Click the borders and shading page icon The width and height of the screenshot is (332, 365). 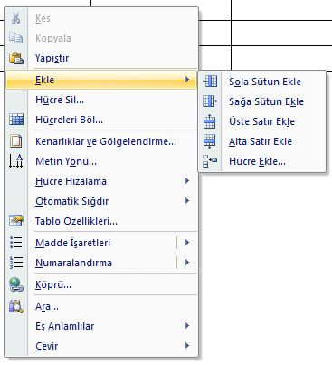click(16, 141)
